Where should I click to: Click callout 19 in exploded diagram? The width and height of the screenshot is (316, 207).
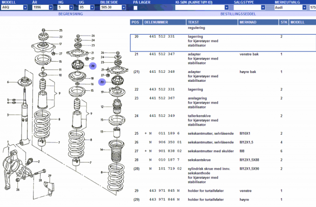pos(102,92)
